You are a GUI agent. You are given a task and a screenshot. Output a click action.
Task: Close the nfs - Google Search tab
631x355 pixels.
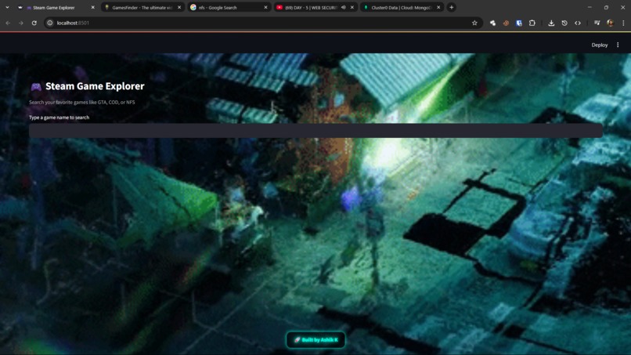[x=265, y=7]
